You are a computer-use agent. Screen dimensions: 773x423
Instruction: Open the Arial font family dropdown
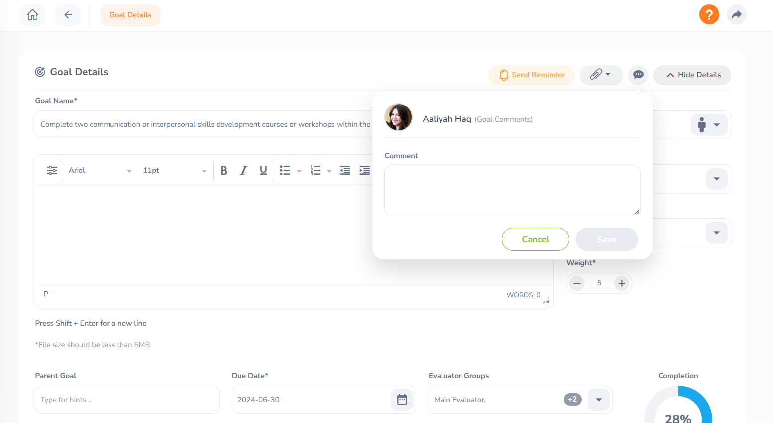(100, 170)
